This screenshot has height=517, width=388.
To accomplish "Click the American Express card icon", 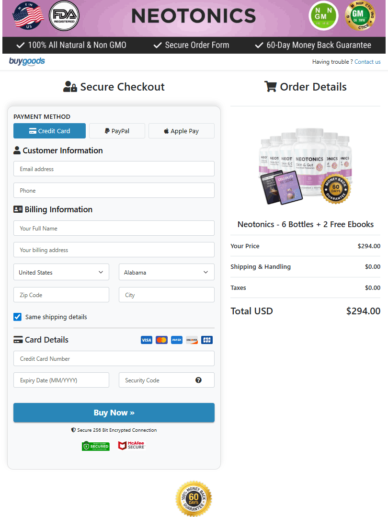I will 177,340.
